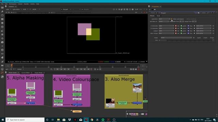Viewport: 218px width, 122px height.
Task: Open the B channels layer dropdown
Action: tap(166, 28)
